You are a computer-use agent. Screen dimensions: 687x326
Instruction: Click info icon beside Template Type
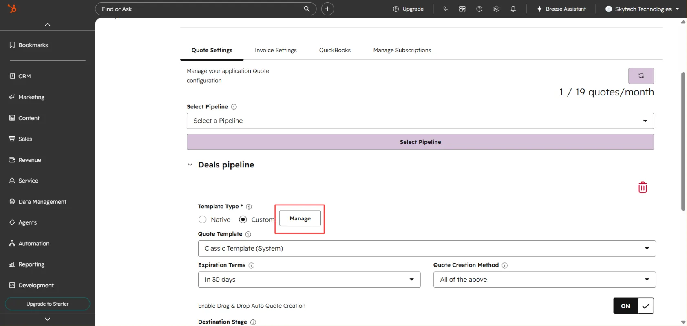coord(249,207)
